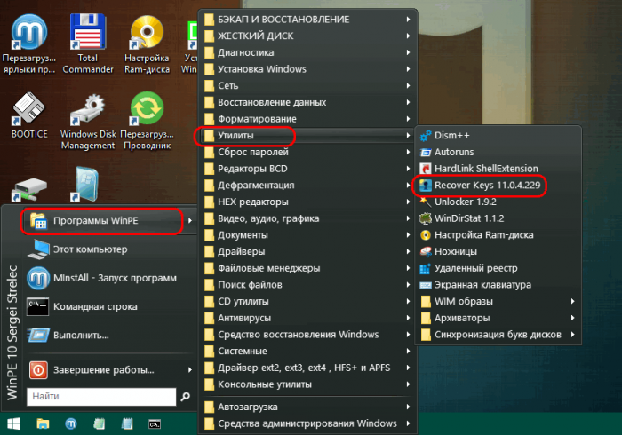Viewport: 622px width, 435px height.
Task: Expand Синхронизация букв дисков folder
Action: (498, 335)
